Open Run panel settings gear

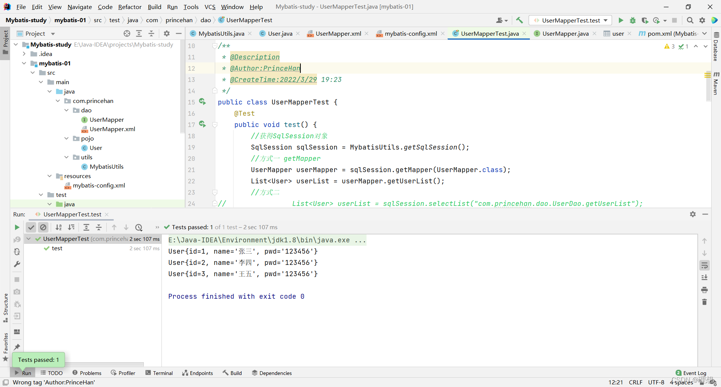(x=693, y=214)
